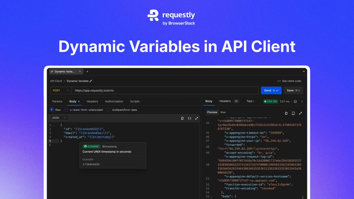The height and width of the screenshot is (199, 354).
Task: Rename the request via the pencil icon
Action: click(x=91, y=81)
